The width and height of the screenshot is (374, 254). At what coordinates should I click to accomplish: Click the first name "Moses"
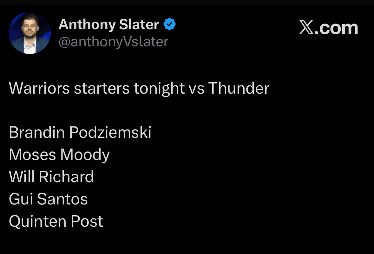point(32,155)
